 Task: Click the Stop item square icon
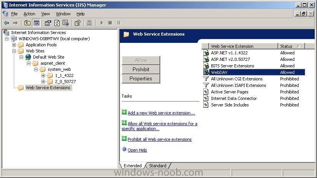point(110,23)
